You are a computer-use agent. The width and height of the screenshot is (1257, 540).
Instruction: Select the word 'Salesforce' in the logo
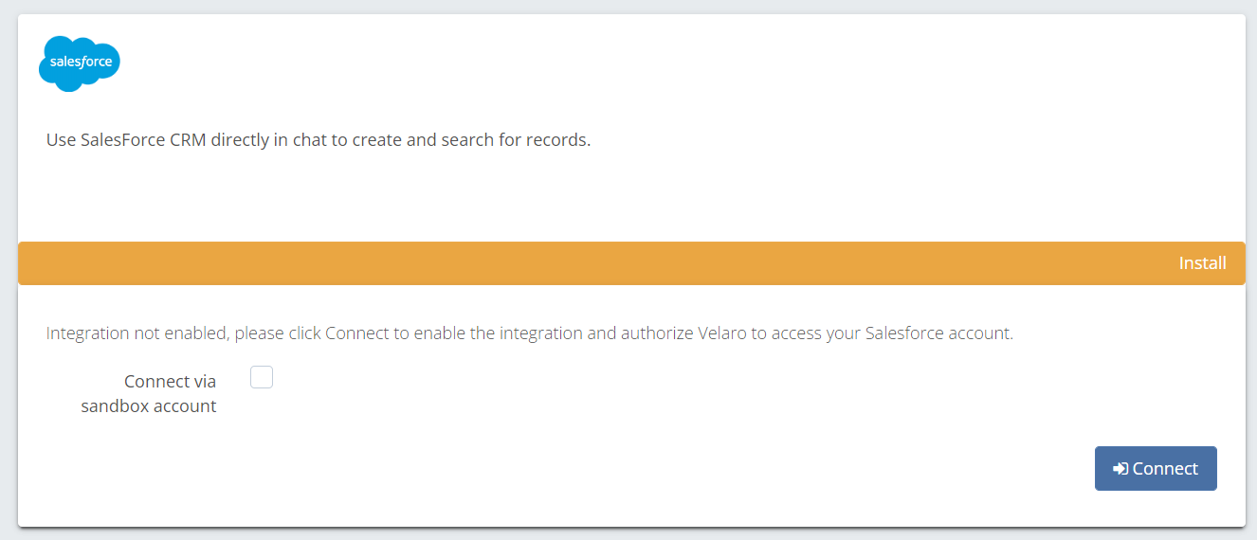81,63
